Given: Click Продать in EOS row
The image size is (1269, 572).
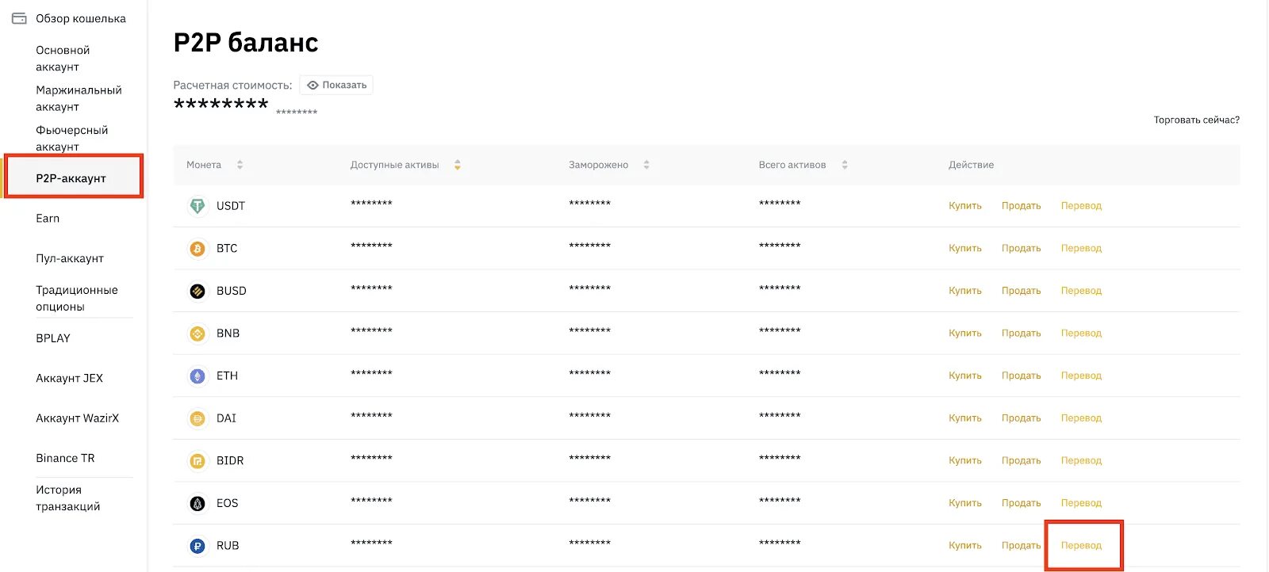Looking at the screenshot, I should (1021, 503).
